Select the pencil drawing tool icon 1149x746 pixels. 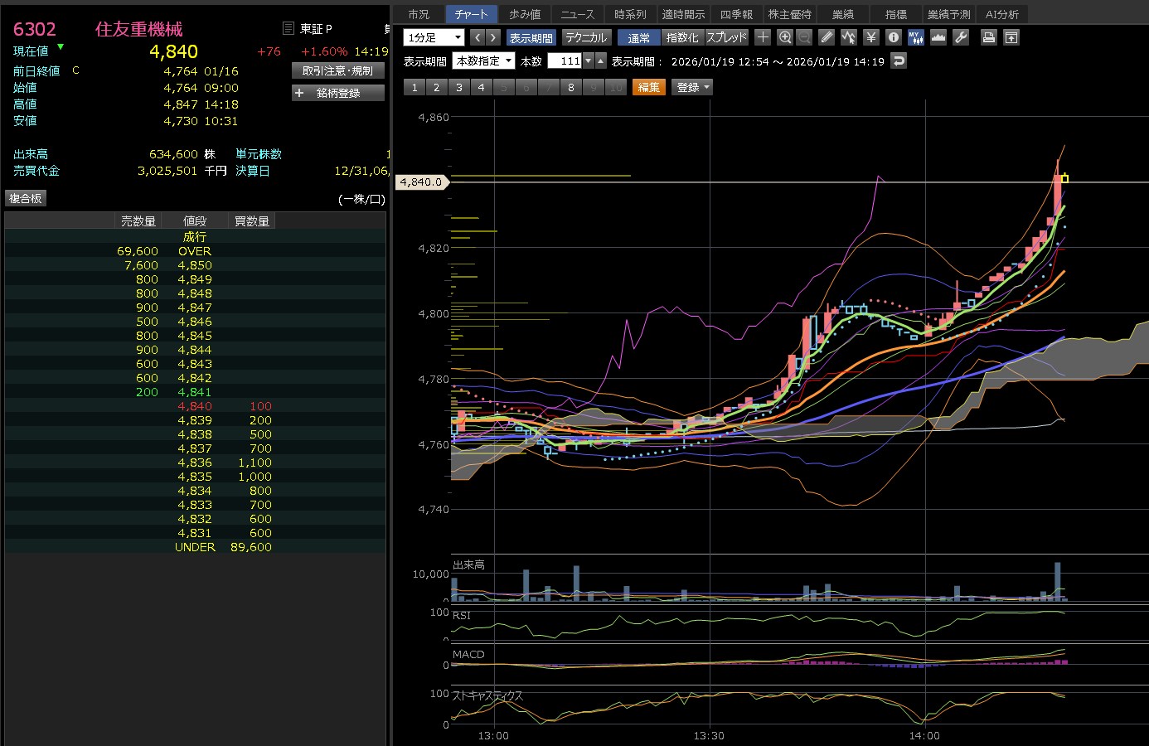827,37
